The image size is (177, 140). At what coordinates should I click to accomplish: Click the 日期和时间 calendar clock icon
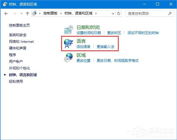coord(69,30)
